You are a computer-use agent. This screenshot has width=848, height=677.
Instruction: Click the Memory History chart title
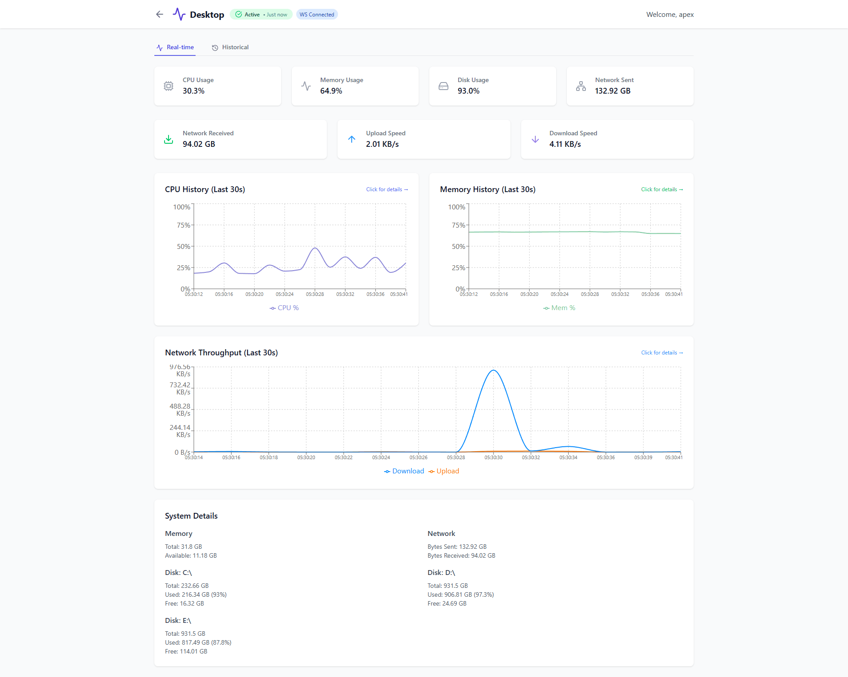pyautogui.click(x=487, y=189)
